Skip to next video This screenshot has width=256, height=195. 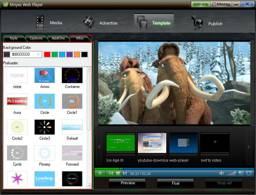[x=125, y=174]
